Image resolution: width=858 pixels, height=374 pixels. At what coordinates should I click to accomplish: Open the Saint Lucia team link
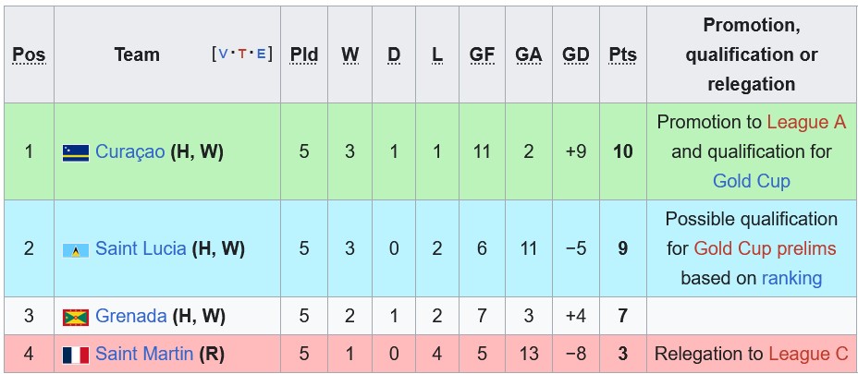pos(141,248)
